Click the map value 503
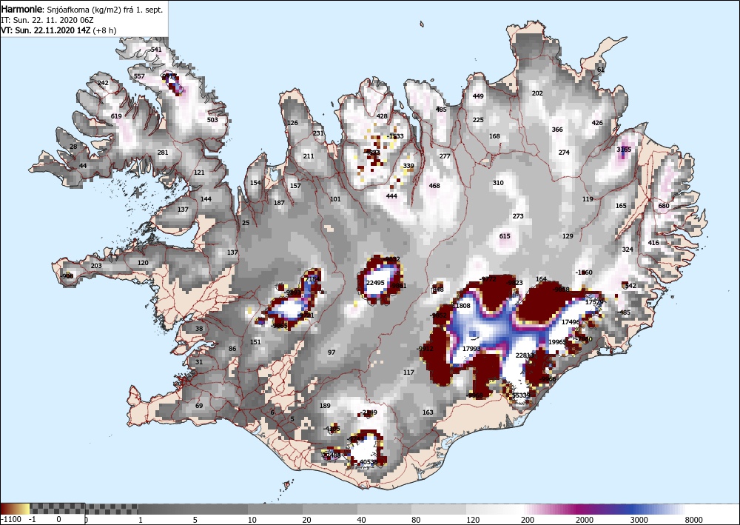740x525 pixels. tap(213, 120)
